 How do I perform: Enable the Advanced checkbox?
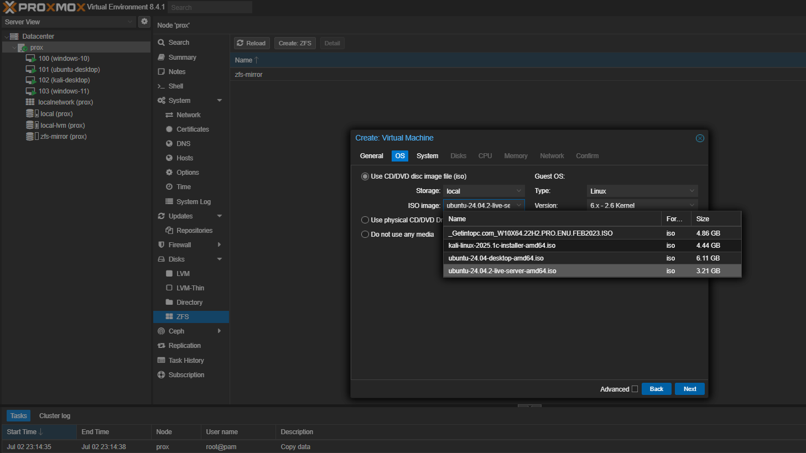[x=635, y=389]
